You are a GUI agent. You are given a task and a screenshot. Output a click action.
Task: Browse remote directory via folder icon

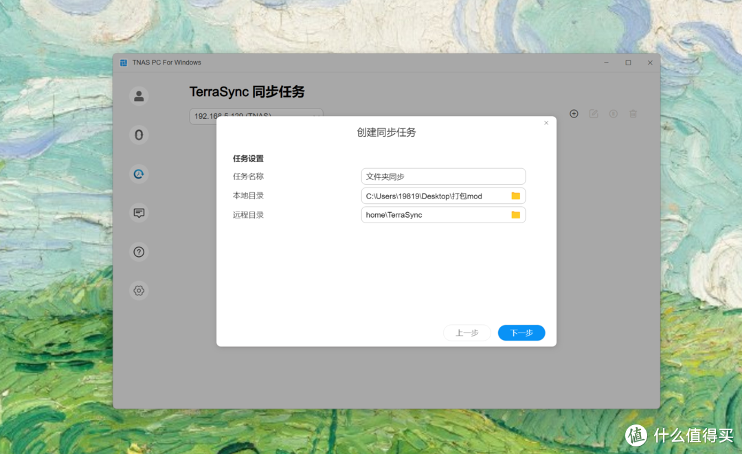516,214
